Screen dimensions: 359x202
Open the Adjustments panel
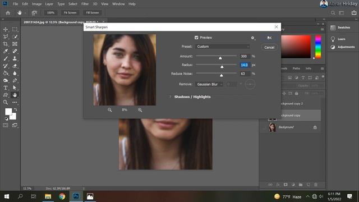click(x=343, y=47)
